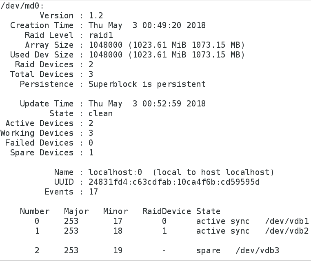Click Update Time value 00:52:59 2018
This screenshot has width=311, height=261.
(174, 104)
